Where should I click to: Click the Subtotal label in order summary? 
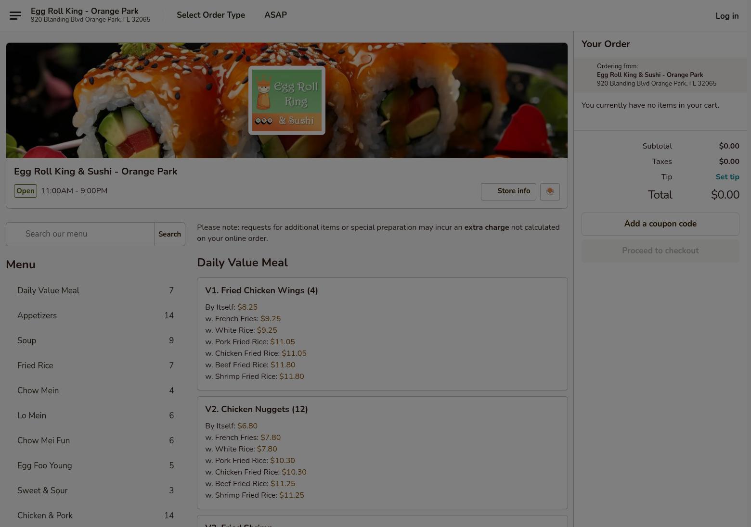[657, 146]
